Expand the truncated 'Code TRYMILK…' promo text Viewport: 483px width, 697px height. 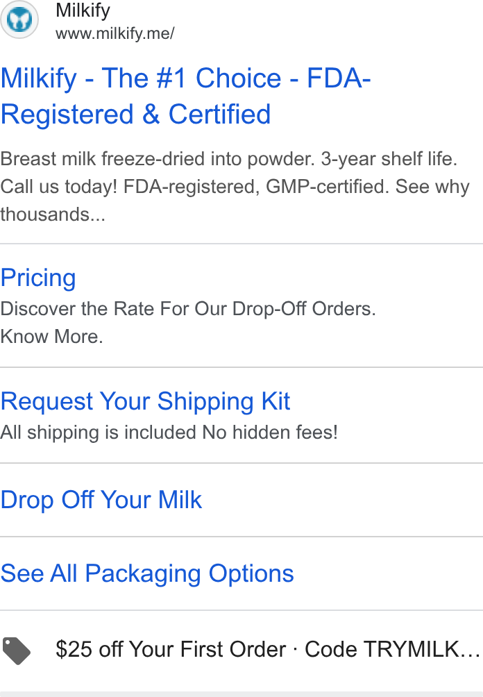(392, 649)
